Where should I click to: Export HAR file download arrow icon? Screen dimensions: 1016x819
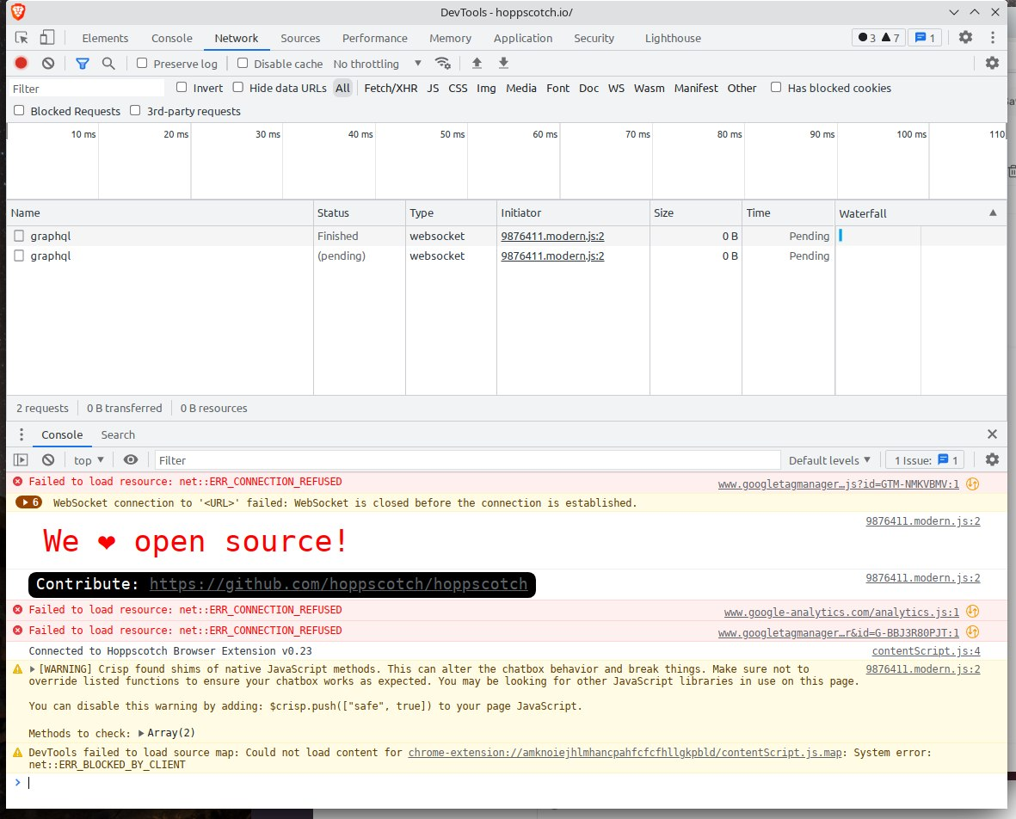503,63
